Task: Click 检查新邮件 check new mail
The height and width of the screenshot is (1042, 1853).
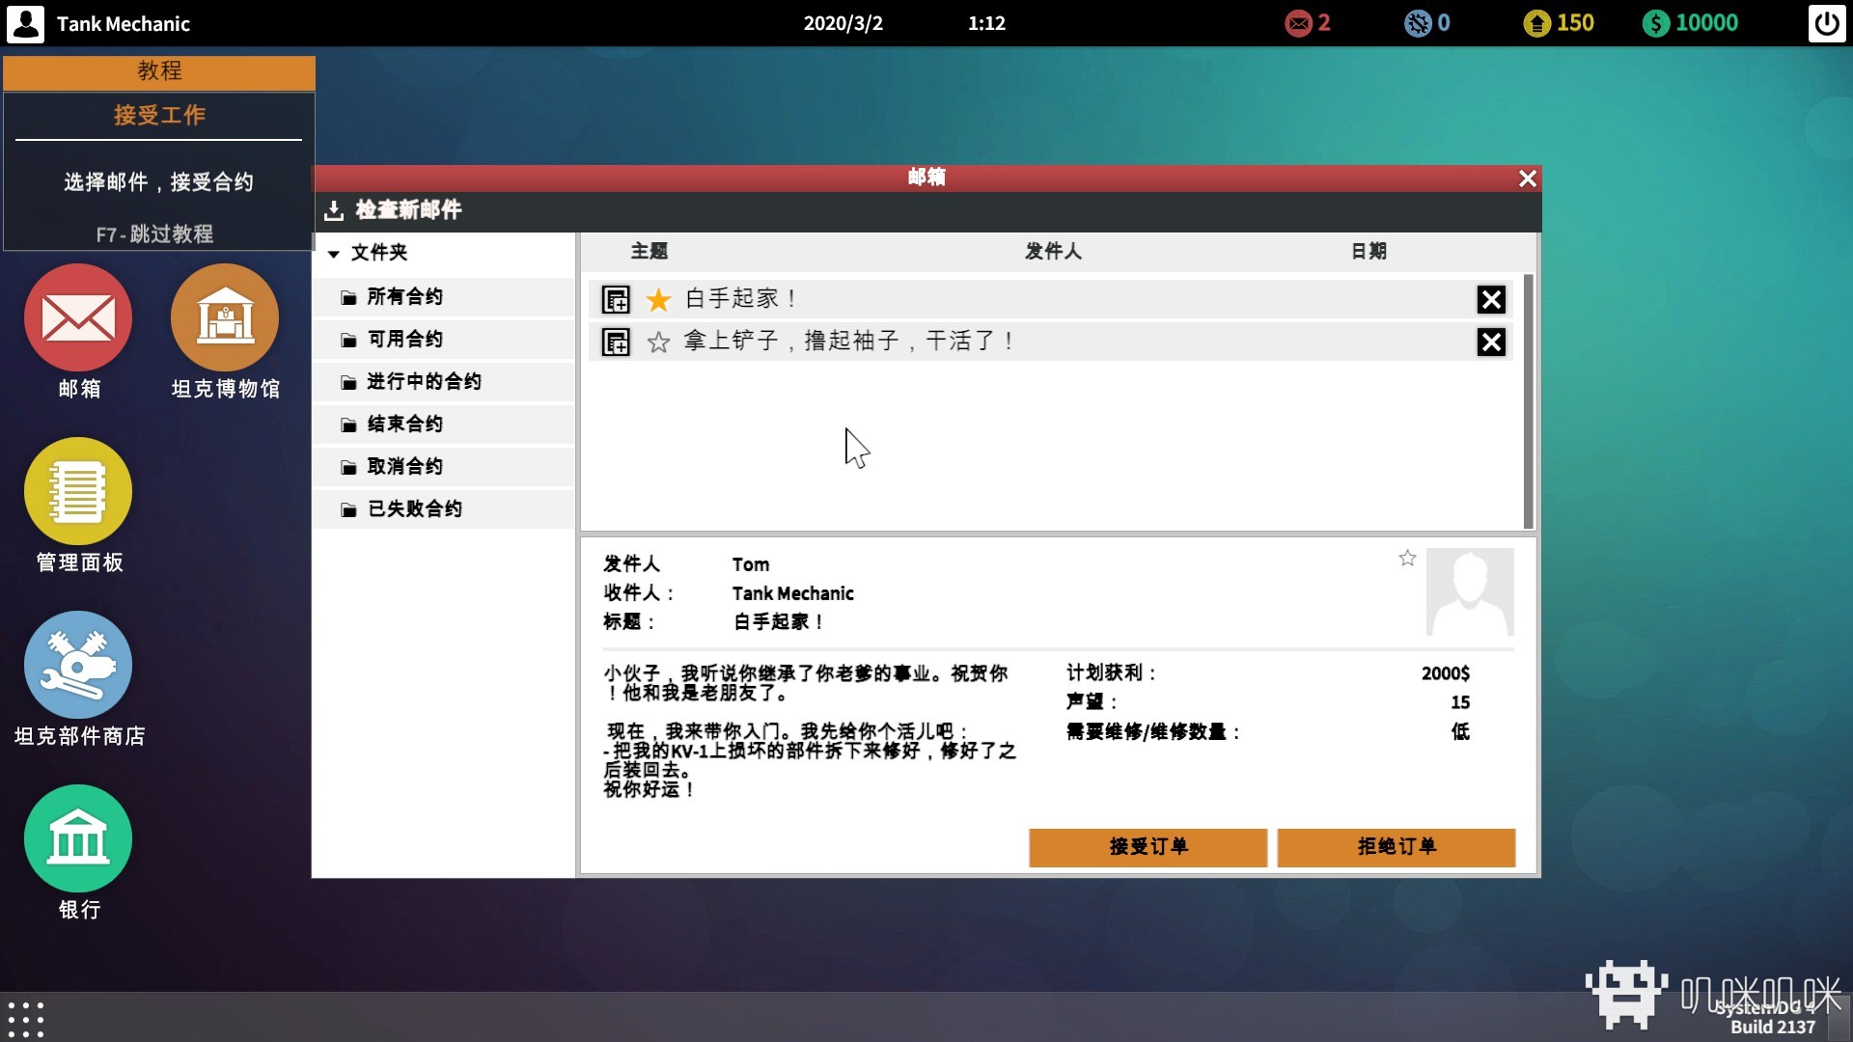Action: click(393, 210)
